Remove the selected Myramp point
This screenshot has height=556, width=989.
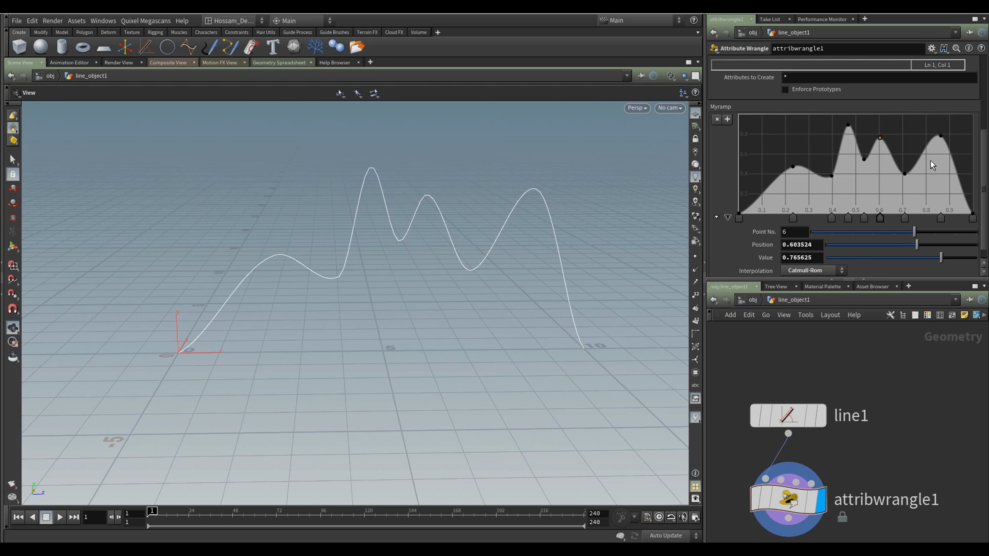coord(717,119)
